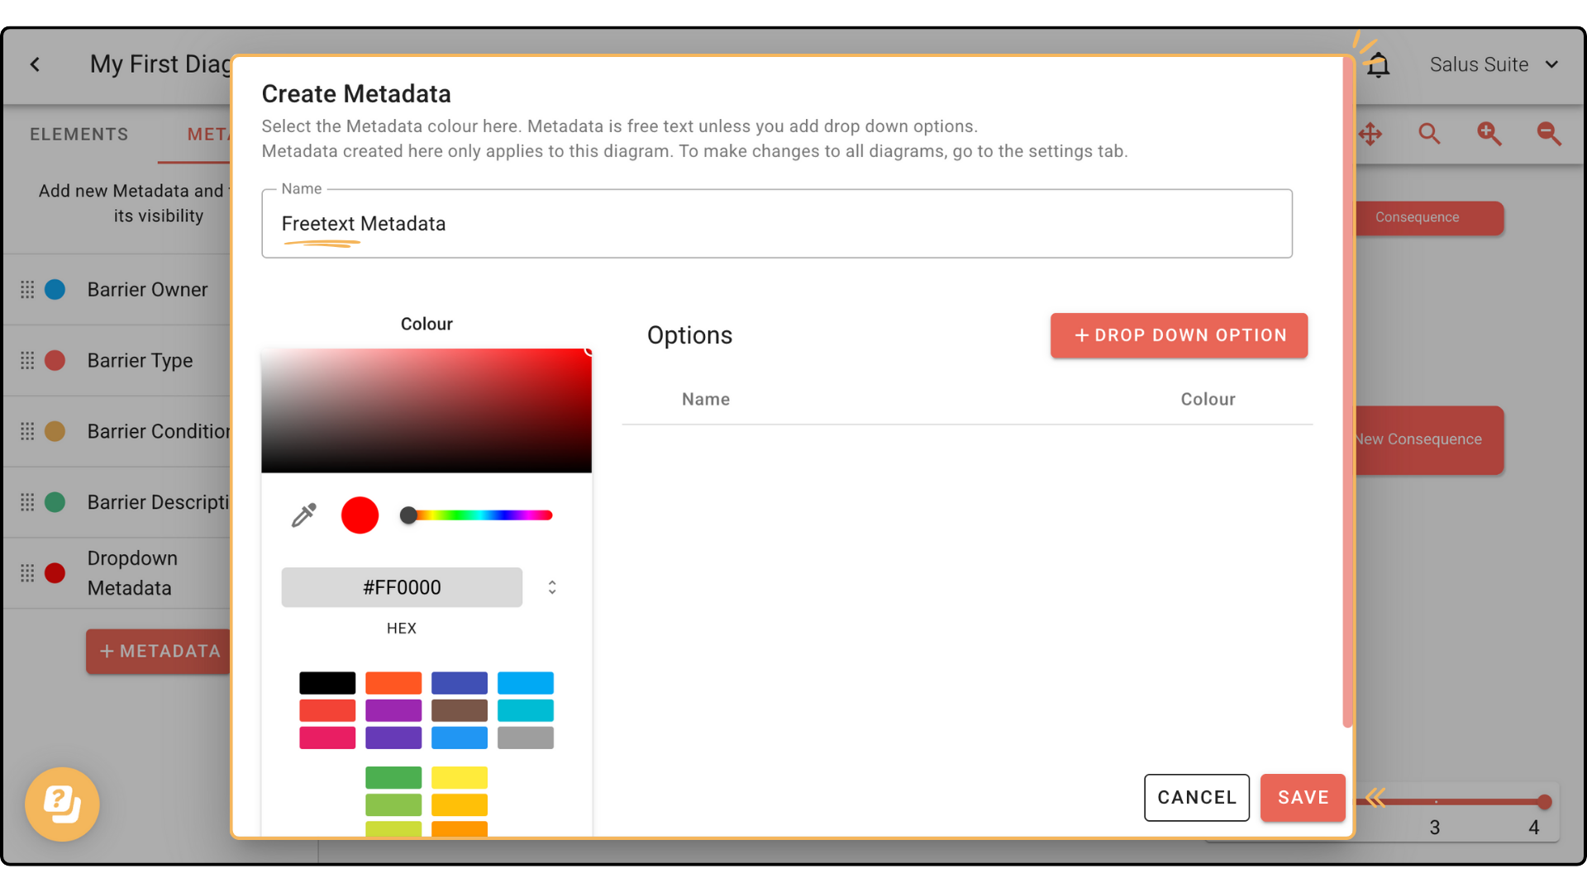1587x892 pixels.
Task: Select the eyedropper color picker tool
Action: click(x=303, y=515)
